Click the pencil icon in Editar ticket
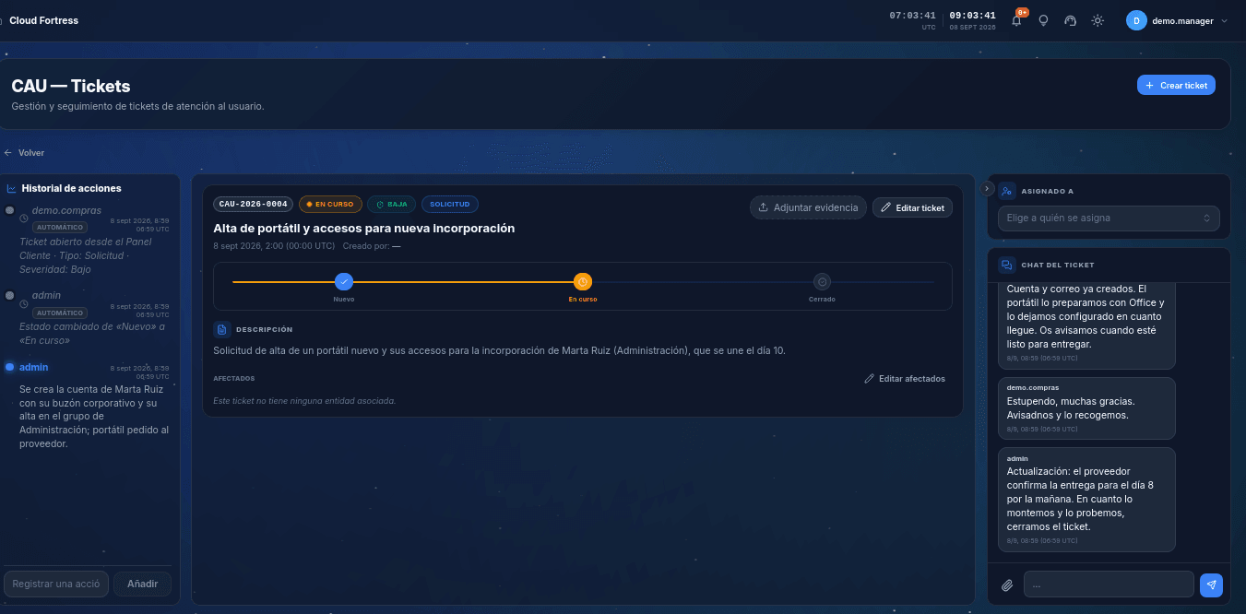 886,207
